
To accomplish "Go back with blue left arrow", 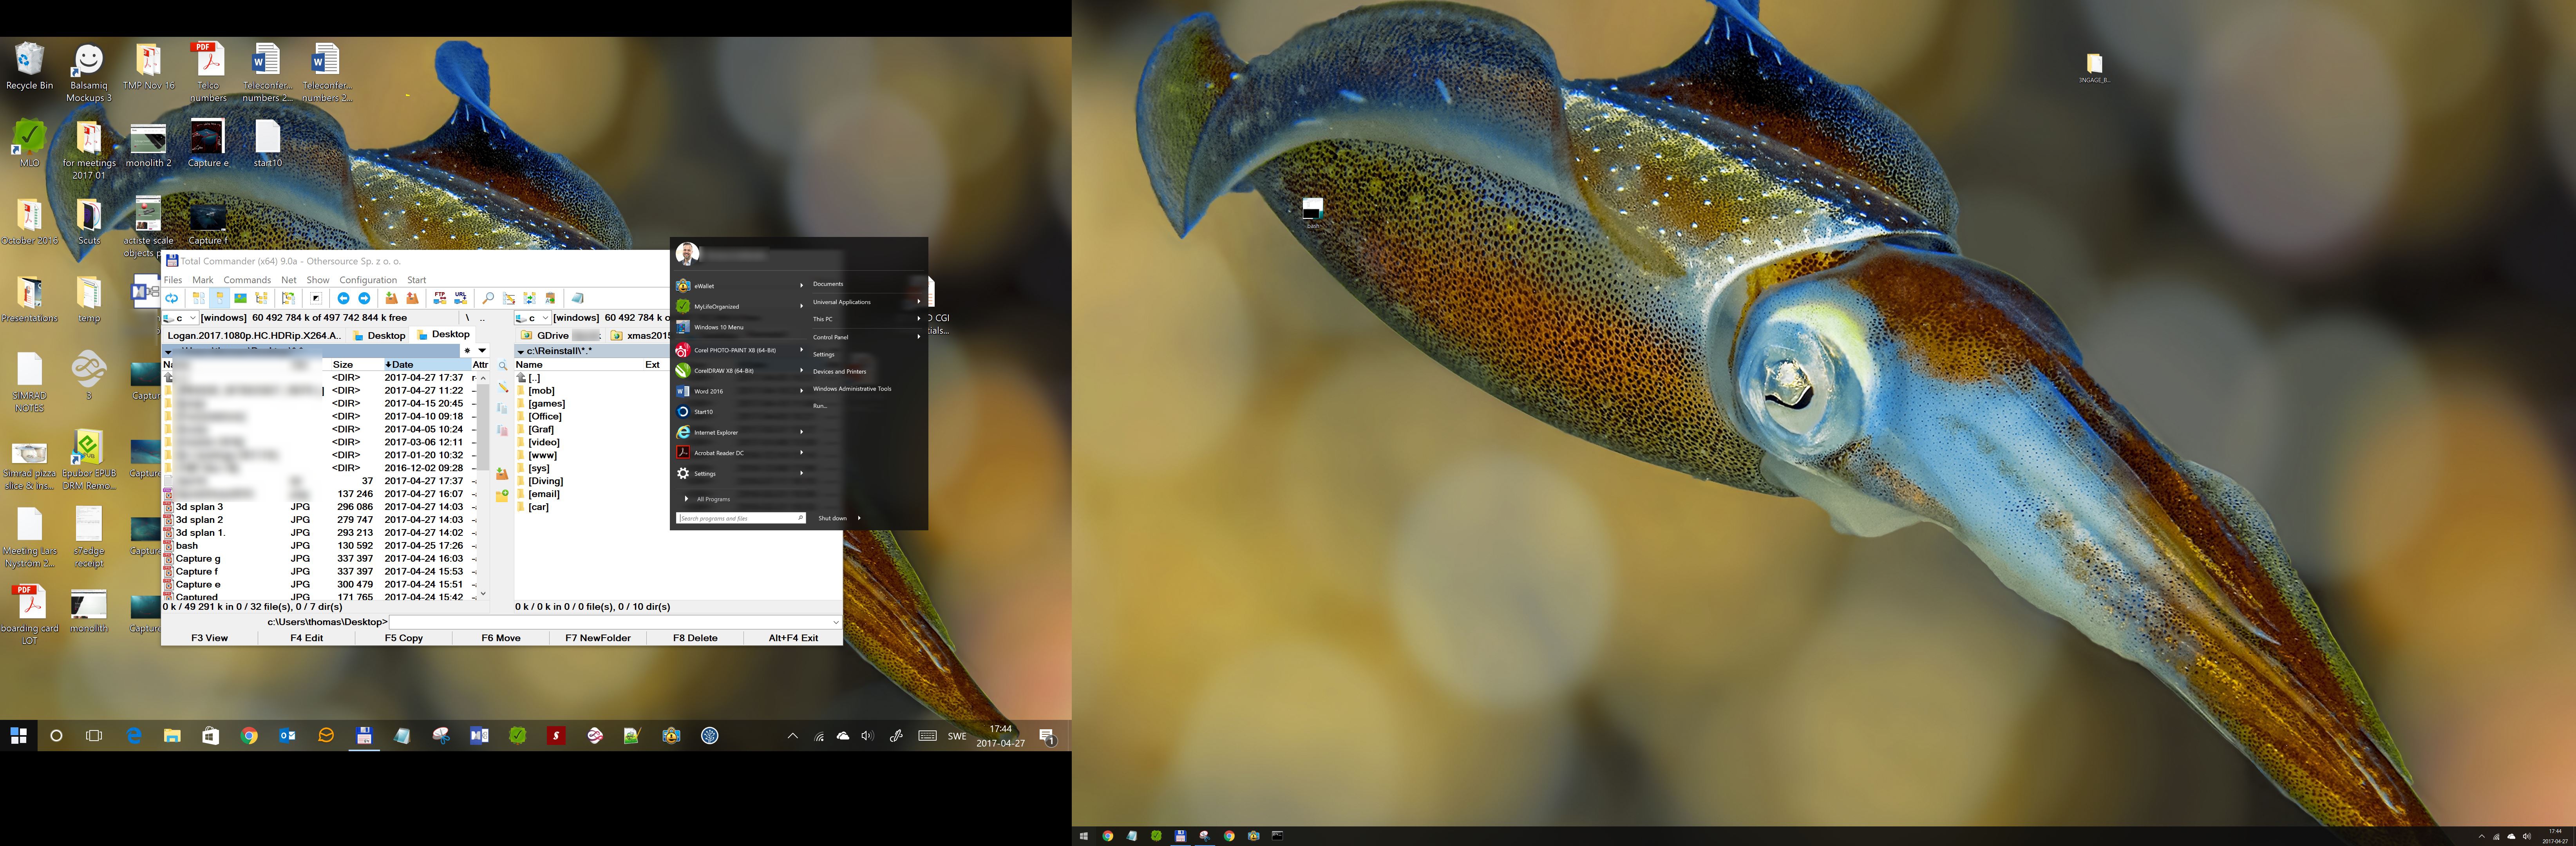I will pyautogui.click(x=344, y=298).
